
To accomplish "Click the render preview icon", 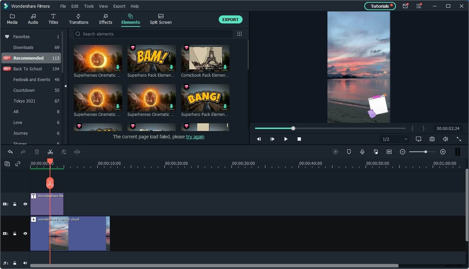I will (335, 152).
